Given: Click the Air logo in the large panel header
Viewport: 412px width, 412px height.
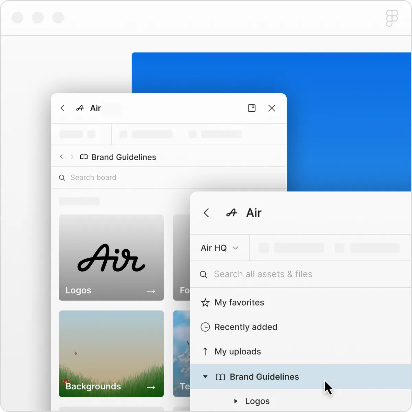Looking at the screenshot, I should pyautogui.click(x=232, y=213).
